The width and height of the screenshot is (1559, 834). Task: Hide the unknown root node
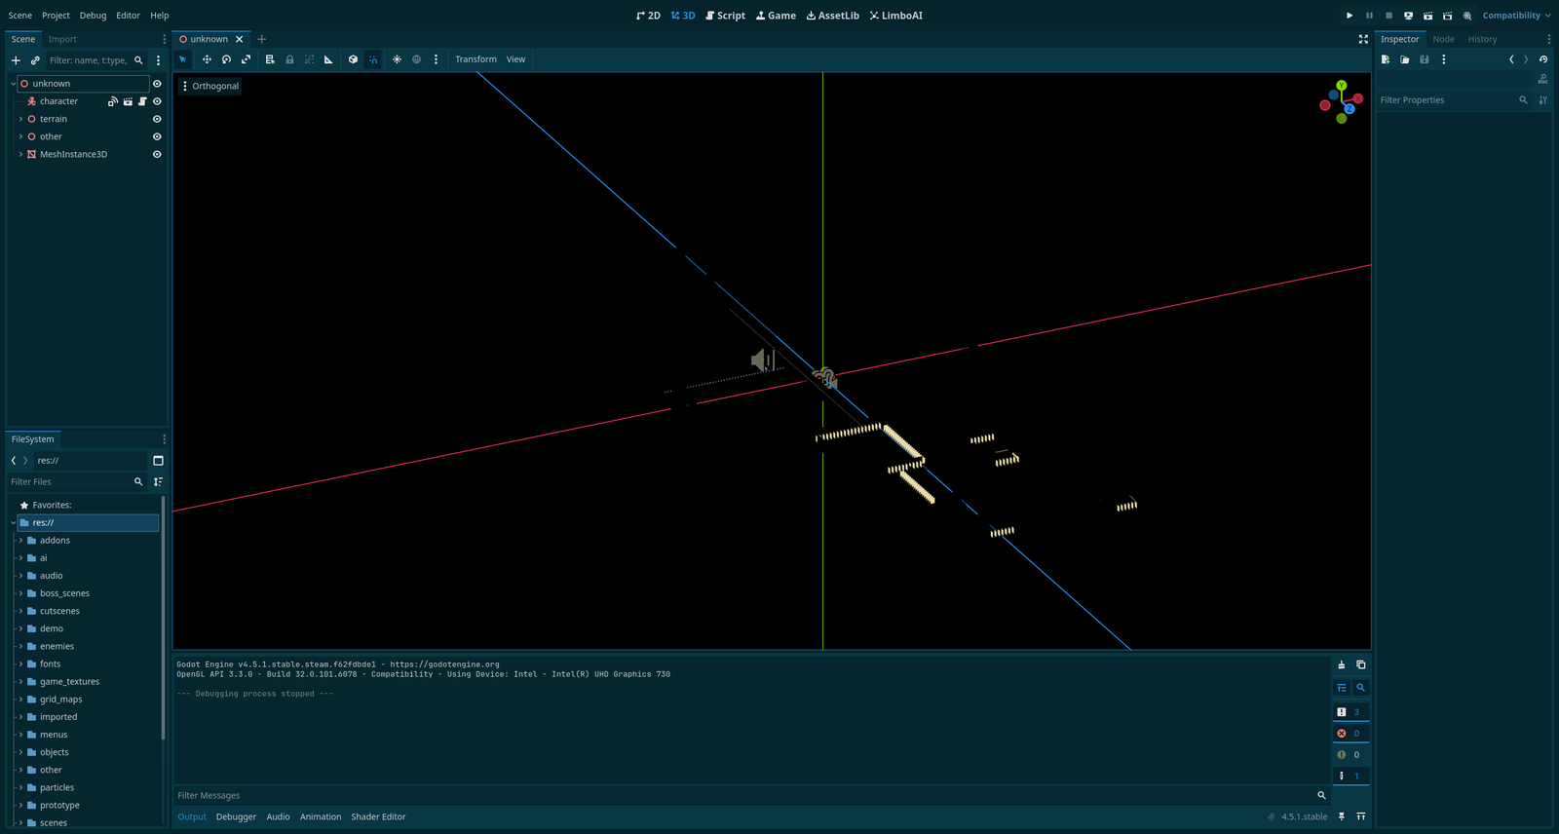[157, 84]
